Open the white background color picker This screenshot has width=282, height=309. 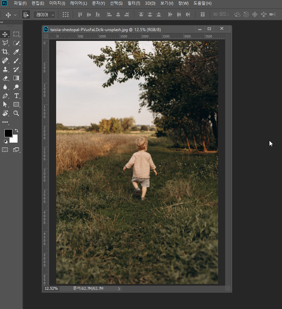tap(15, 140)
